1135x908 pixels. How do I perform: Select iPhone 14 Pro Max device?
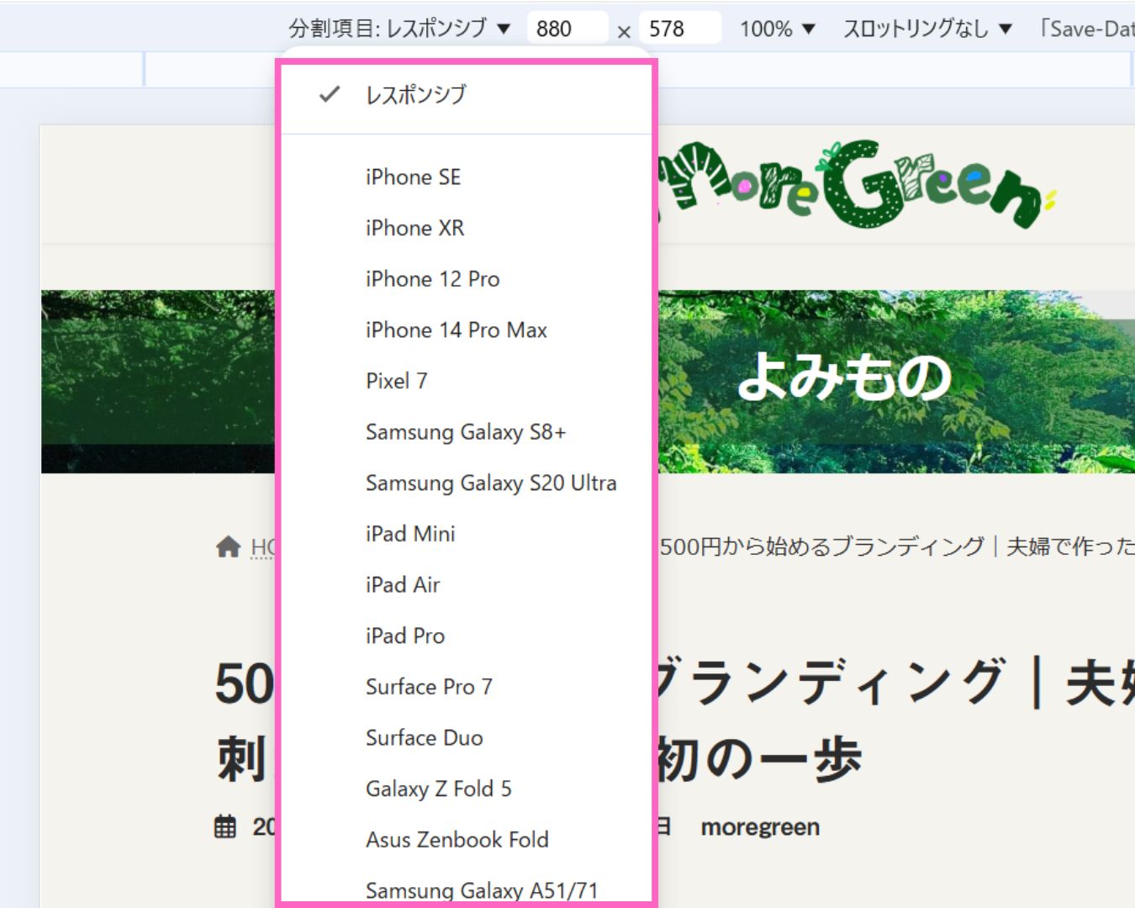[x=456, y=330]
